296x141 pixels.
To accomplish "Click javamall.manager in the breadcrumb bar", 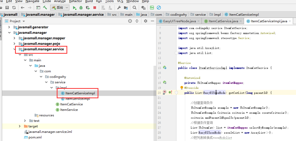I will 40,15.
